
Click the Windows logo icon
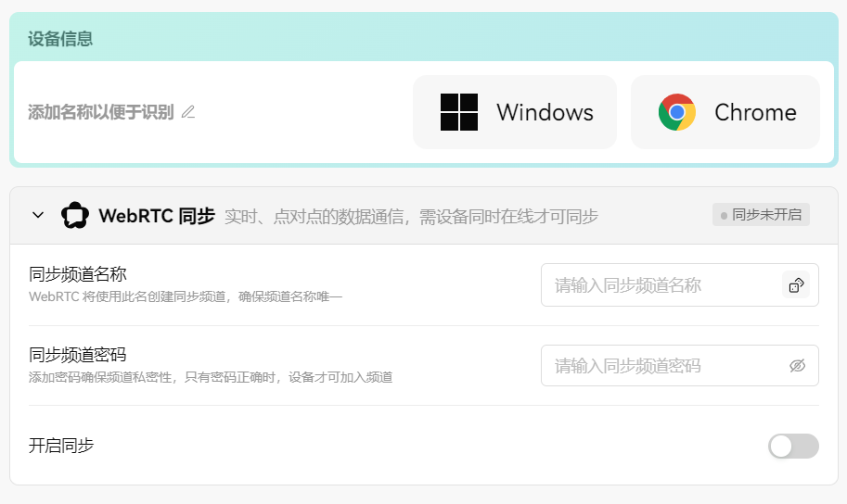(x=459, y=112)
